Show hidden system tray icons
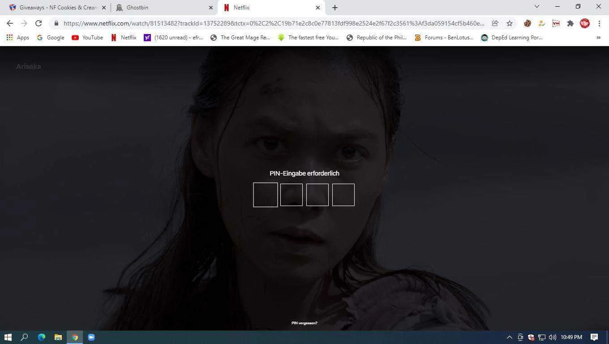609x344 pixels. pos(509,337)
